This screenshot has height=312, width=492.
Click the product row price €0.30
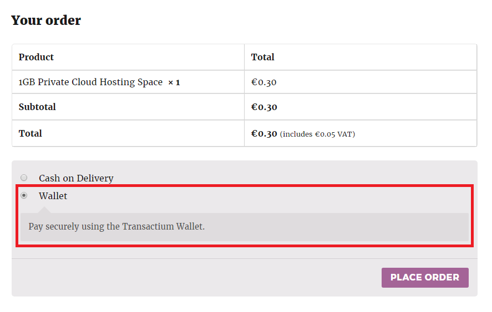tap(264, 82)
